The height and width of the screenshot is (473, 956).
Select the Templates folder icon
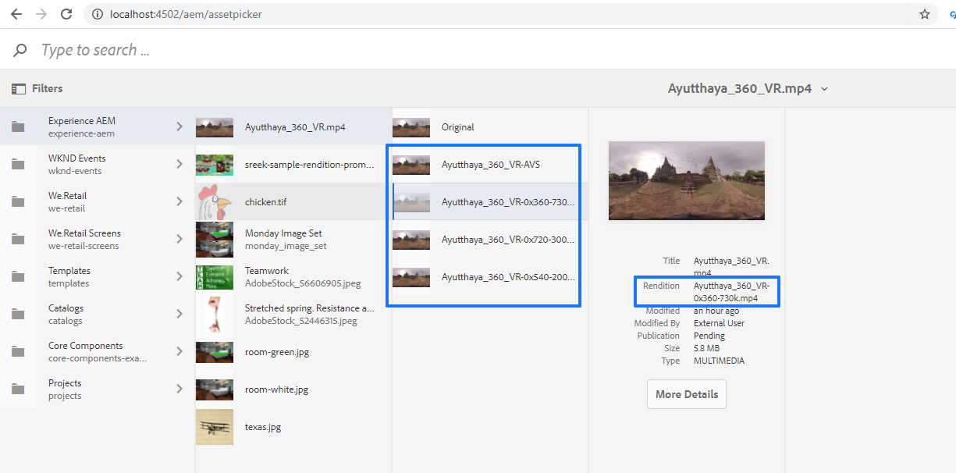[18, 277]
